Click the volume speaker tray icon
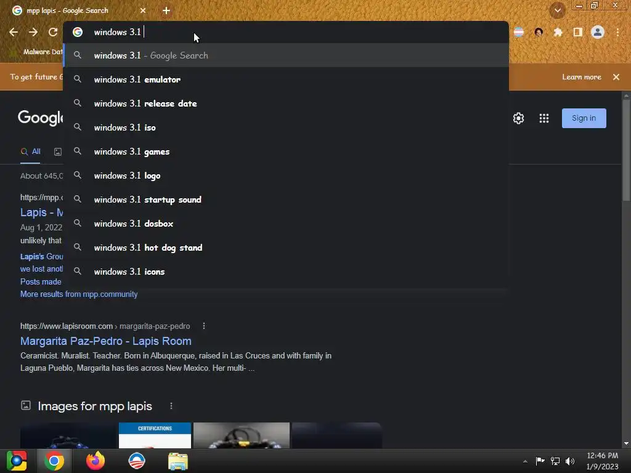Viewport: 631px width, 473px height. [x=570, y=461]
